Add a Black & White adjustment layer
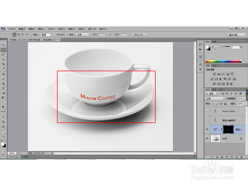The height and width of the screenshot is (186, 248). (x=221, y=79)
